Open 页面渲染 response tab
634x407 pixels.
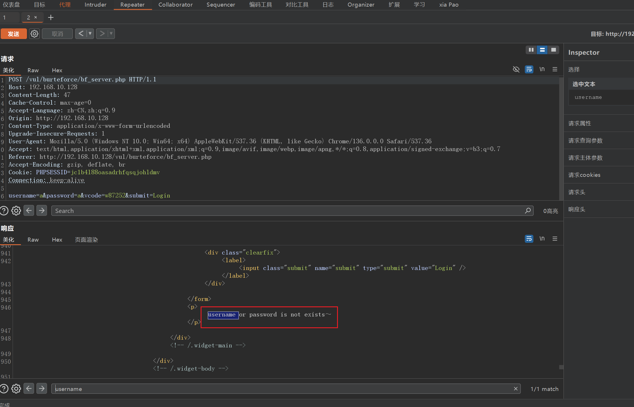tap(86, 240)
